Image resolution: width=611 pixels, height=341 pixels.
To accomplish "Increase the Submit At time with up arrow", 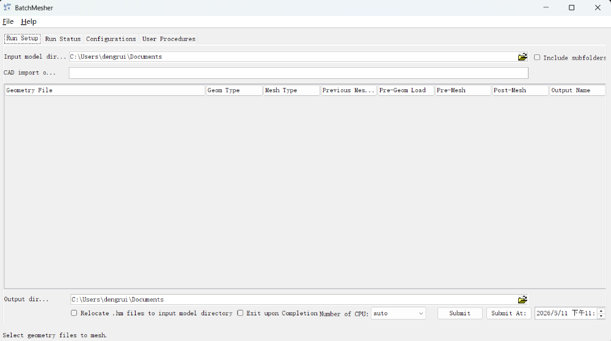I will [601, 310].
